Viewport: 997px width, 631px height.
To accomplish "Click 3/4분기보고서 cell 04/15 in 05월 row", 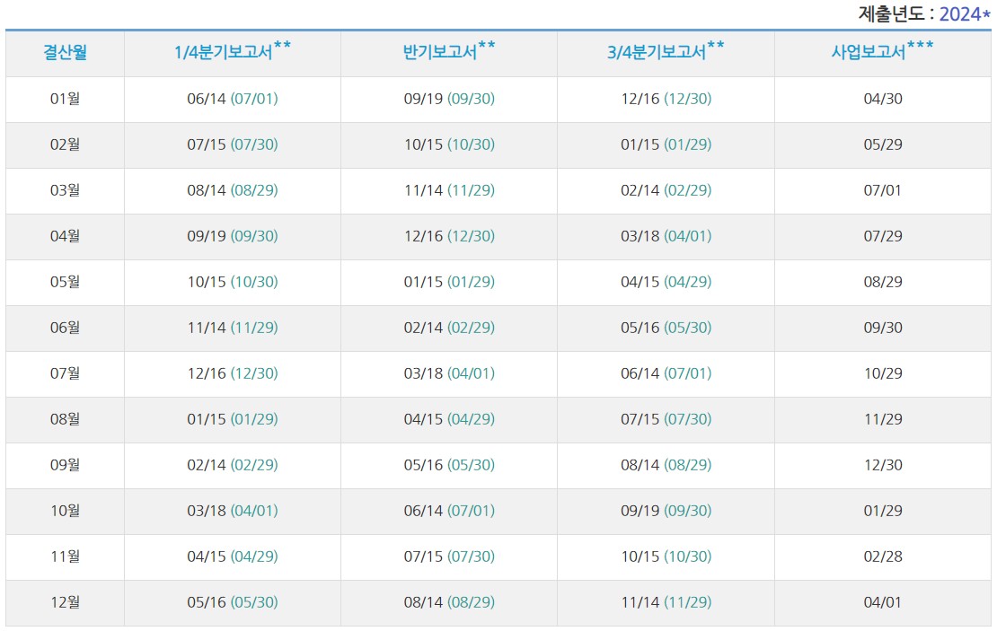I will point(666,282).
